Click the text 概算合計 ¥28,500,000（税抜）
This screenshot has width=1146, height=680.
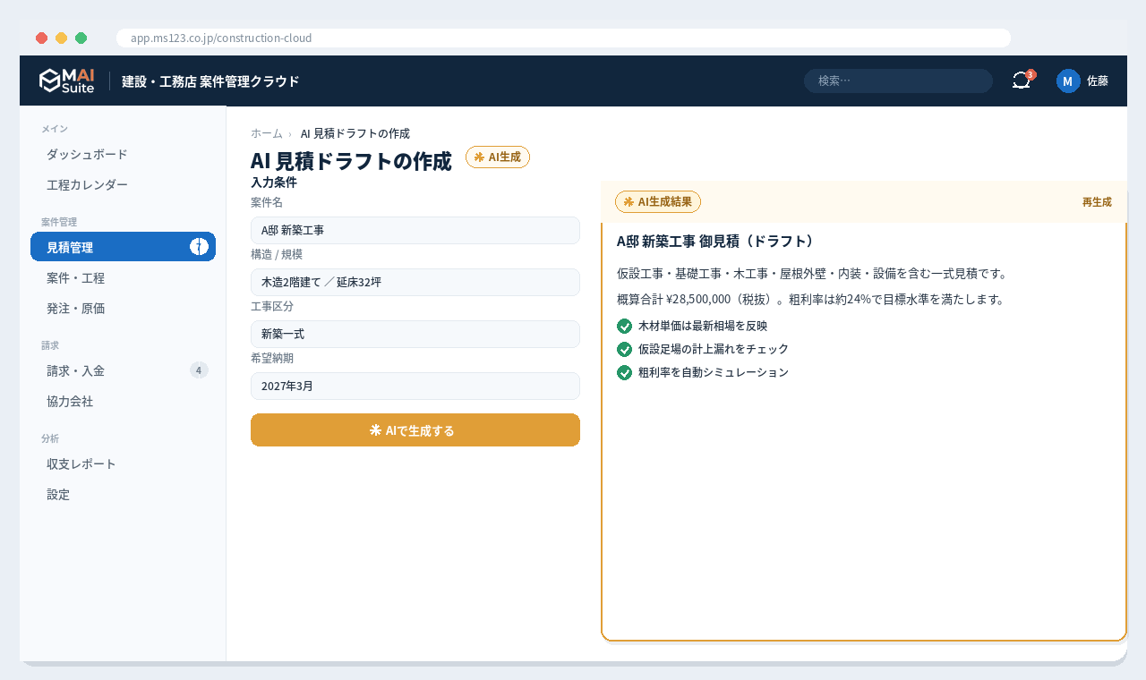click(696, 299)
